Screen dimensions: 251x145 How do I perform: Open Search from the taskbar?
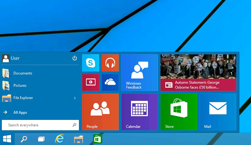tap(24, 139)
